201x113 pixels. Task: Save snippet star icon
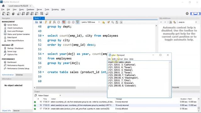pos(103,22)
